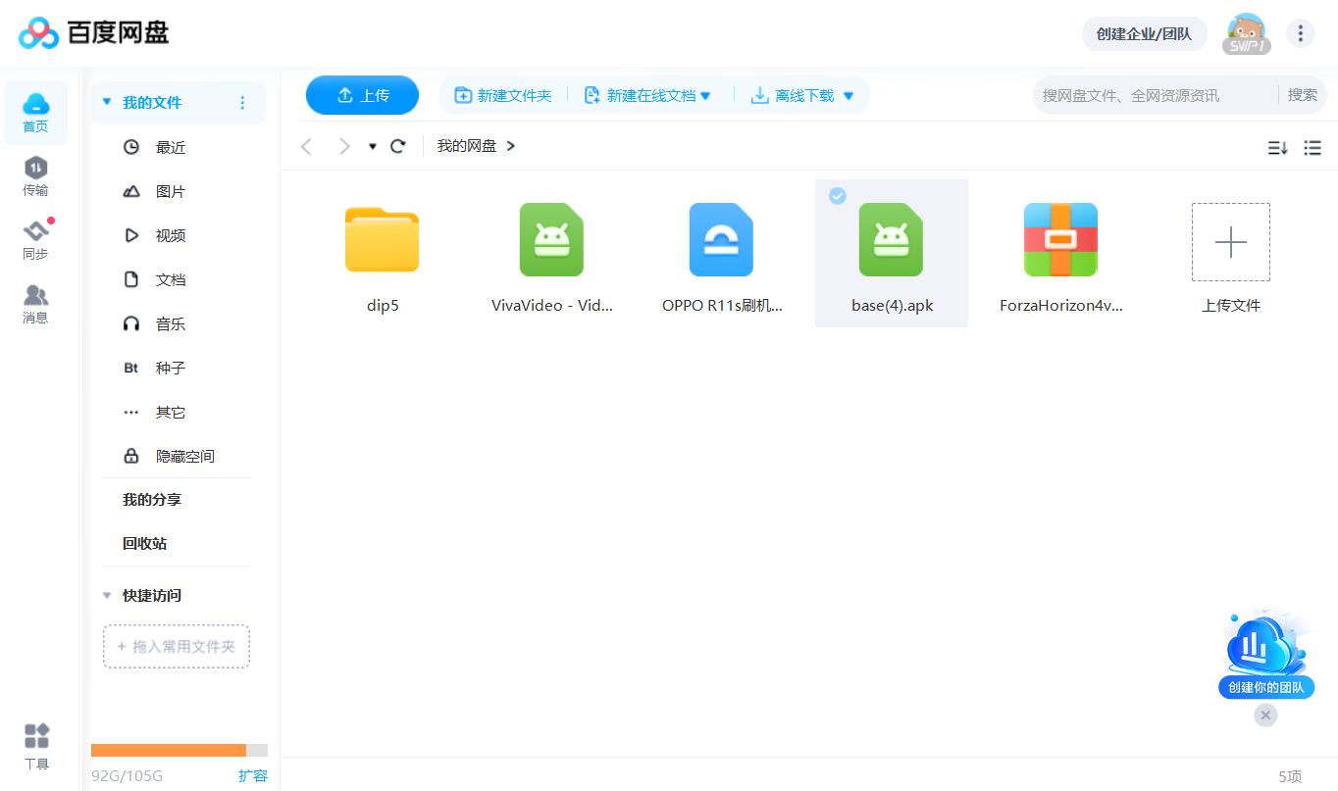Click the dip5 folder name label
Screen dimensions: 1338x791
tap(383, 306)
